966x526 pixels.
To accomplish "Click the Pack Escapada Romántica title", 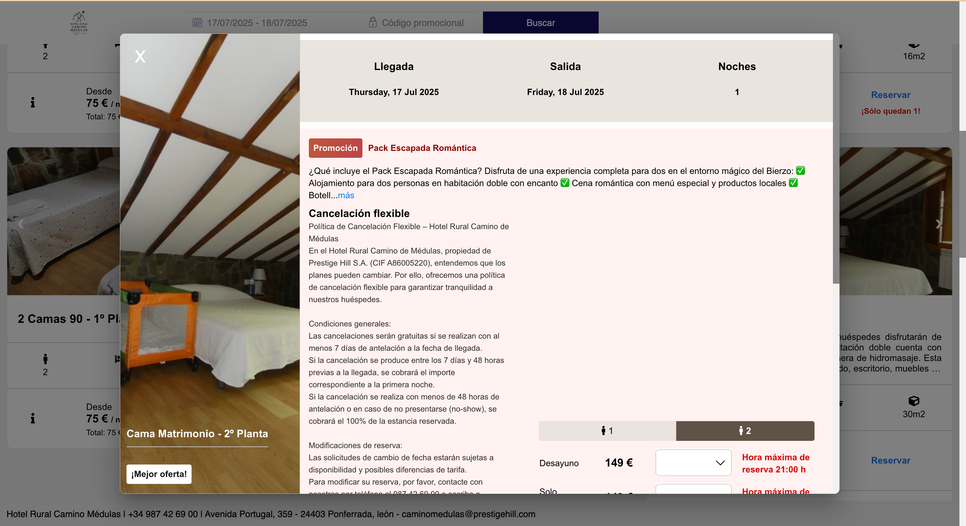I will (422, 148).
